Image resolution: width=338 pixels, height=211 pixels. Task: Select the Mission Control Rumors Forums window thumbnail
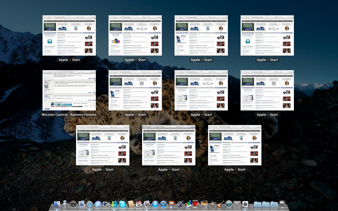(x=69, y=90)
